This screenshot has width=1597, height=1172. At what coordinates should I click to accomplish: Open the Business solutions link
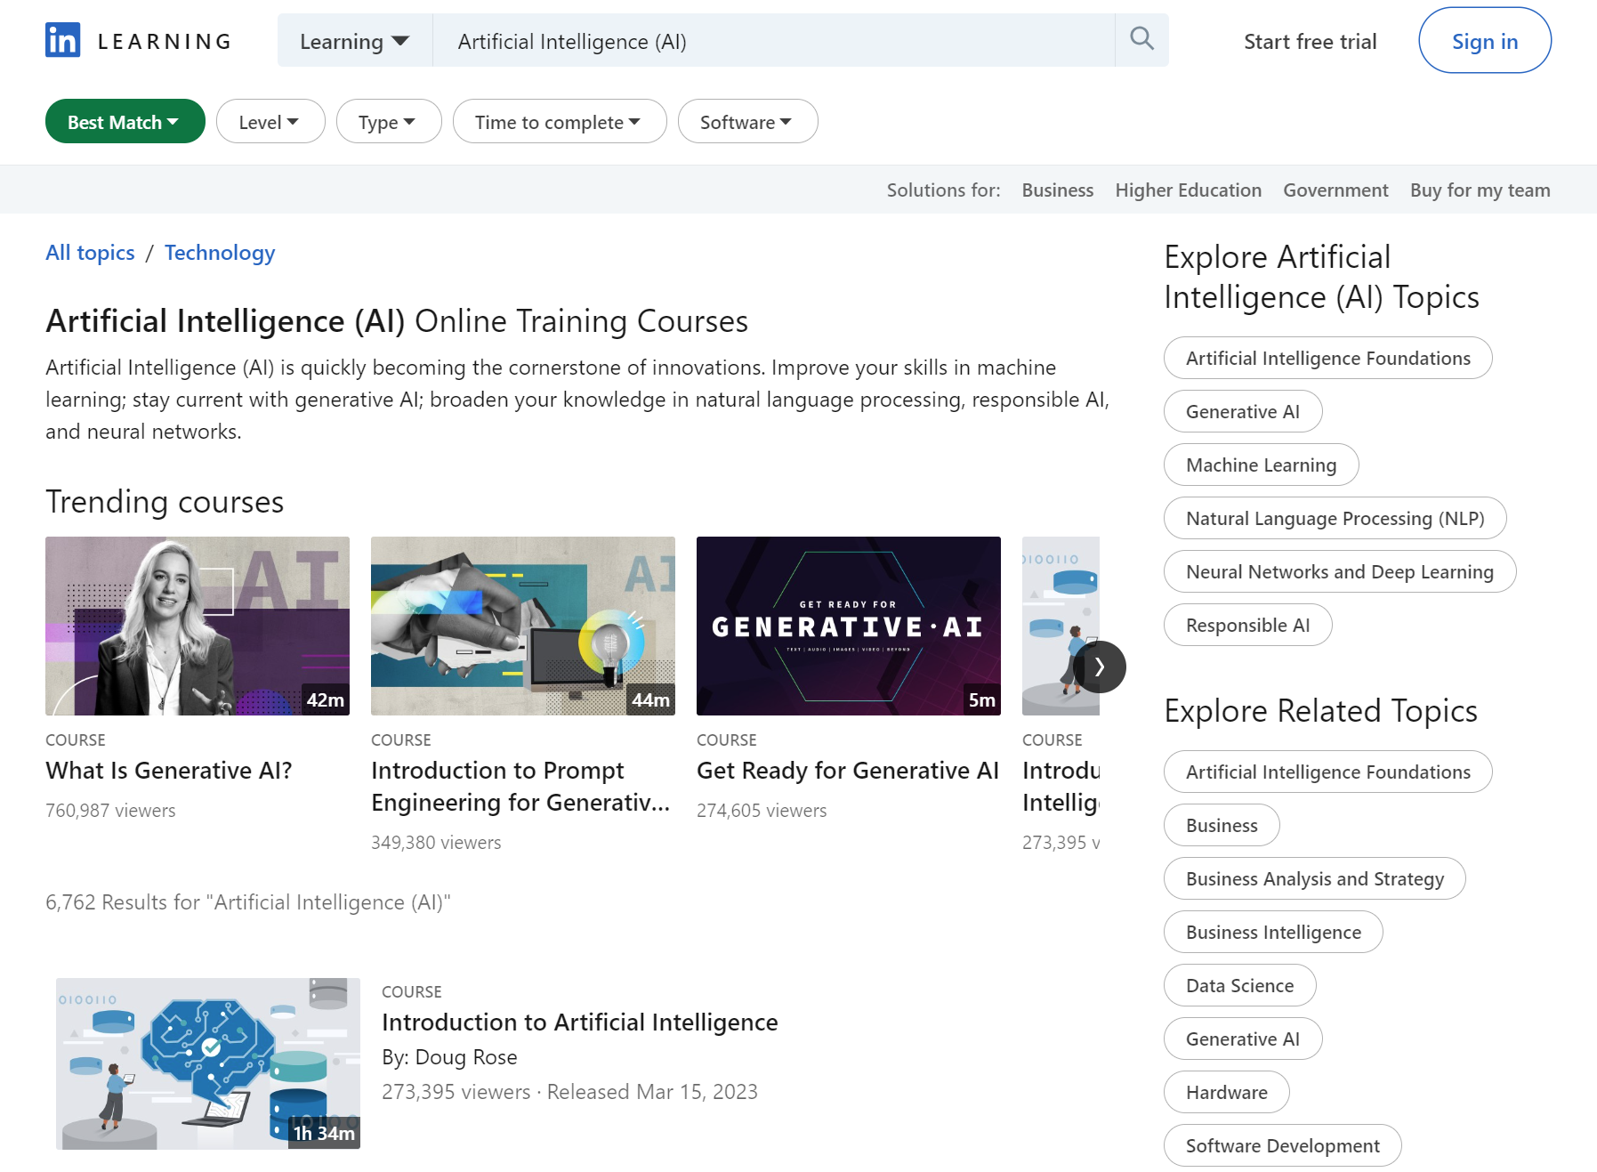pyautogui.click(x=1057, y=190)
